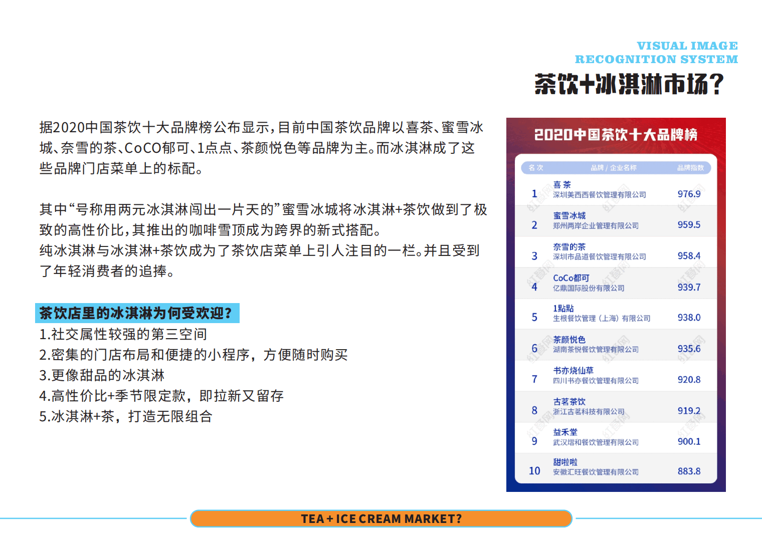The image size is (762, 539).
Task: Click the ranking chart title 2020中国茶饮十大品牌榜
Action: pos(616,135)
